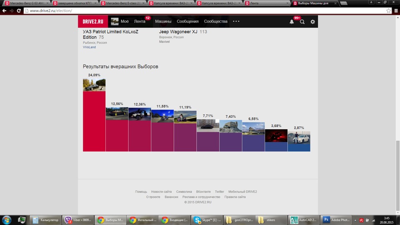Open the 2,87% white car thumbnail
The image size is (400, 225).
pyautogui.click(x=299, y=137)
